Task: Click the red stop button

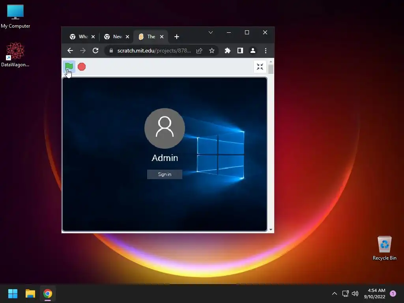Action: 82,67
